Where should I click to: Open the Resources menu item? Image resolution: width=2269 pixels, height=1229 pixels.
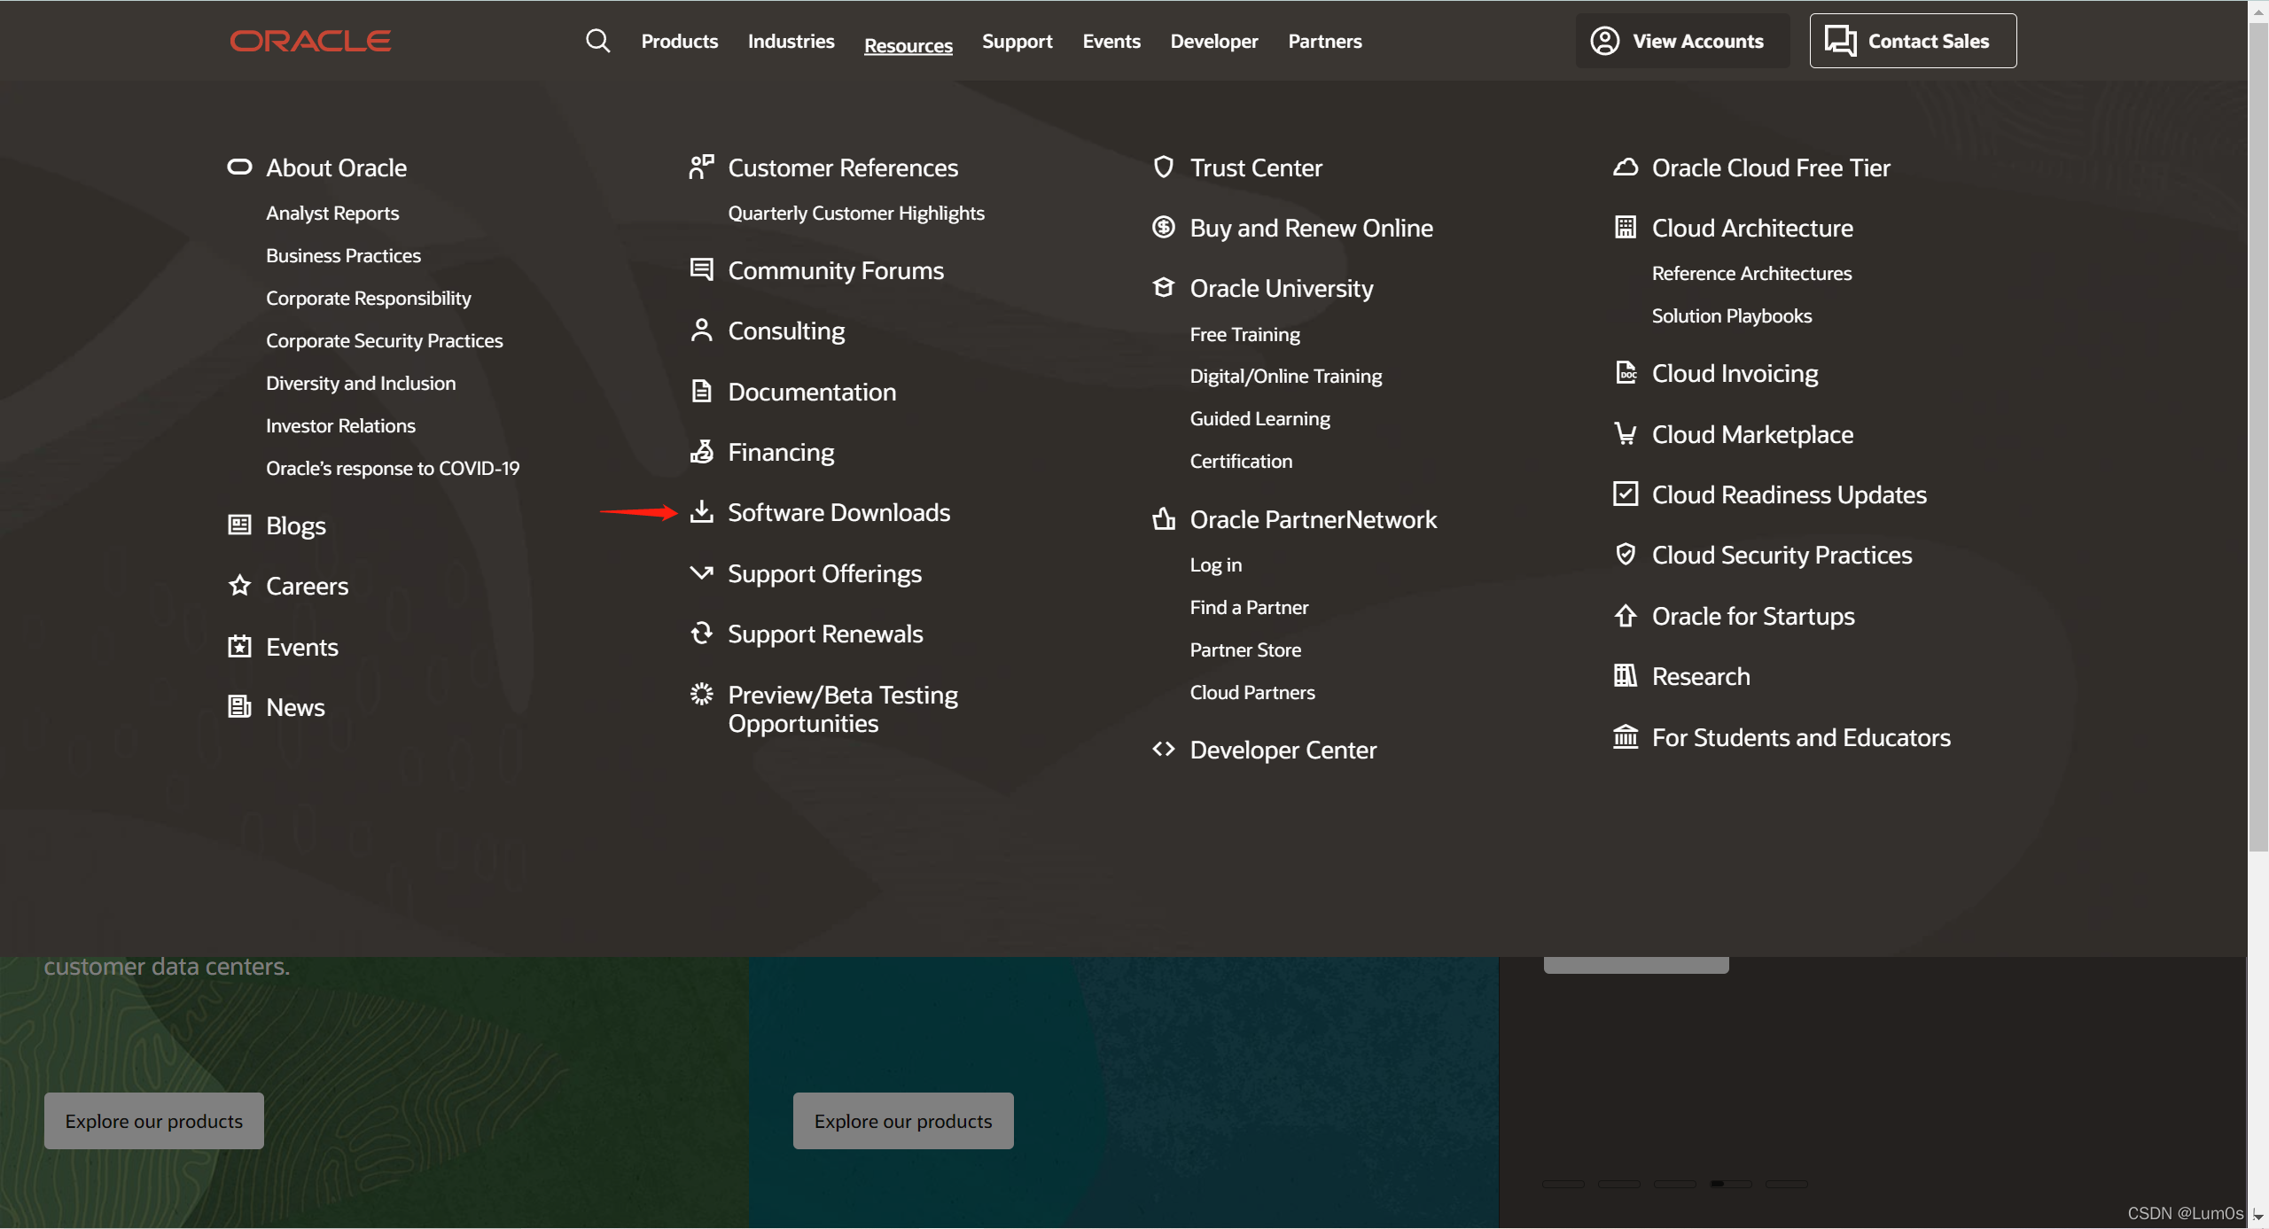coord(908,44)
